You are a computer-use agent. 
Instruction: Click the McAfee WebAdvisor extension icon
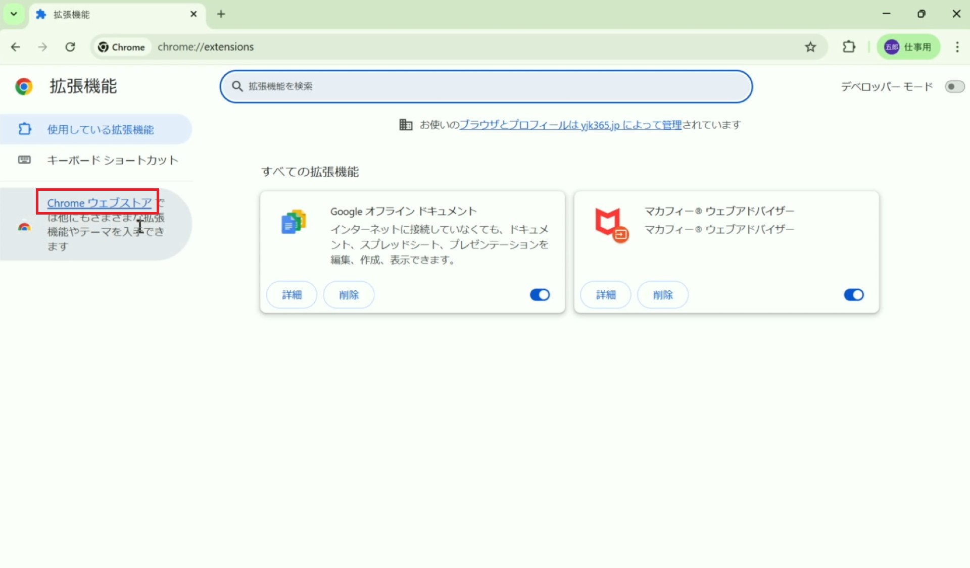tap(611, 225)
